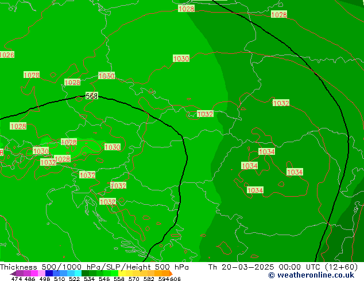
Task: Click the purple arrow tip at legend start
Action: (x=13, y=274)
